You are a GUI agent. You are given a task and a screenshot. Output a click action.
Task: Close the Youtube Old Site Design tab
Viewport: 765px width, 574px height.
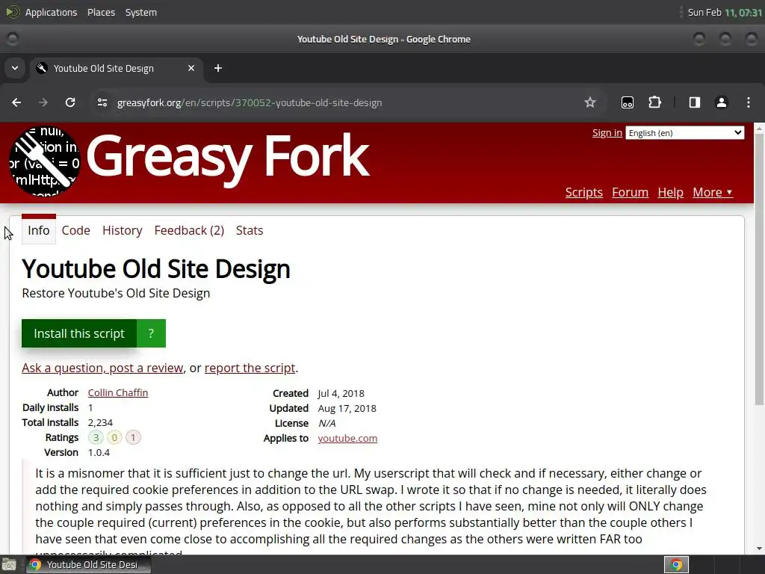(191, 68)
